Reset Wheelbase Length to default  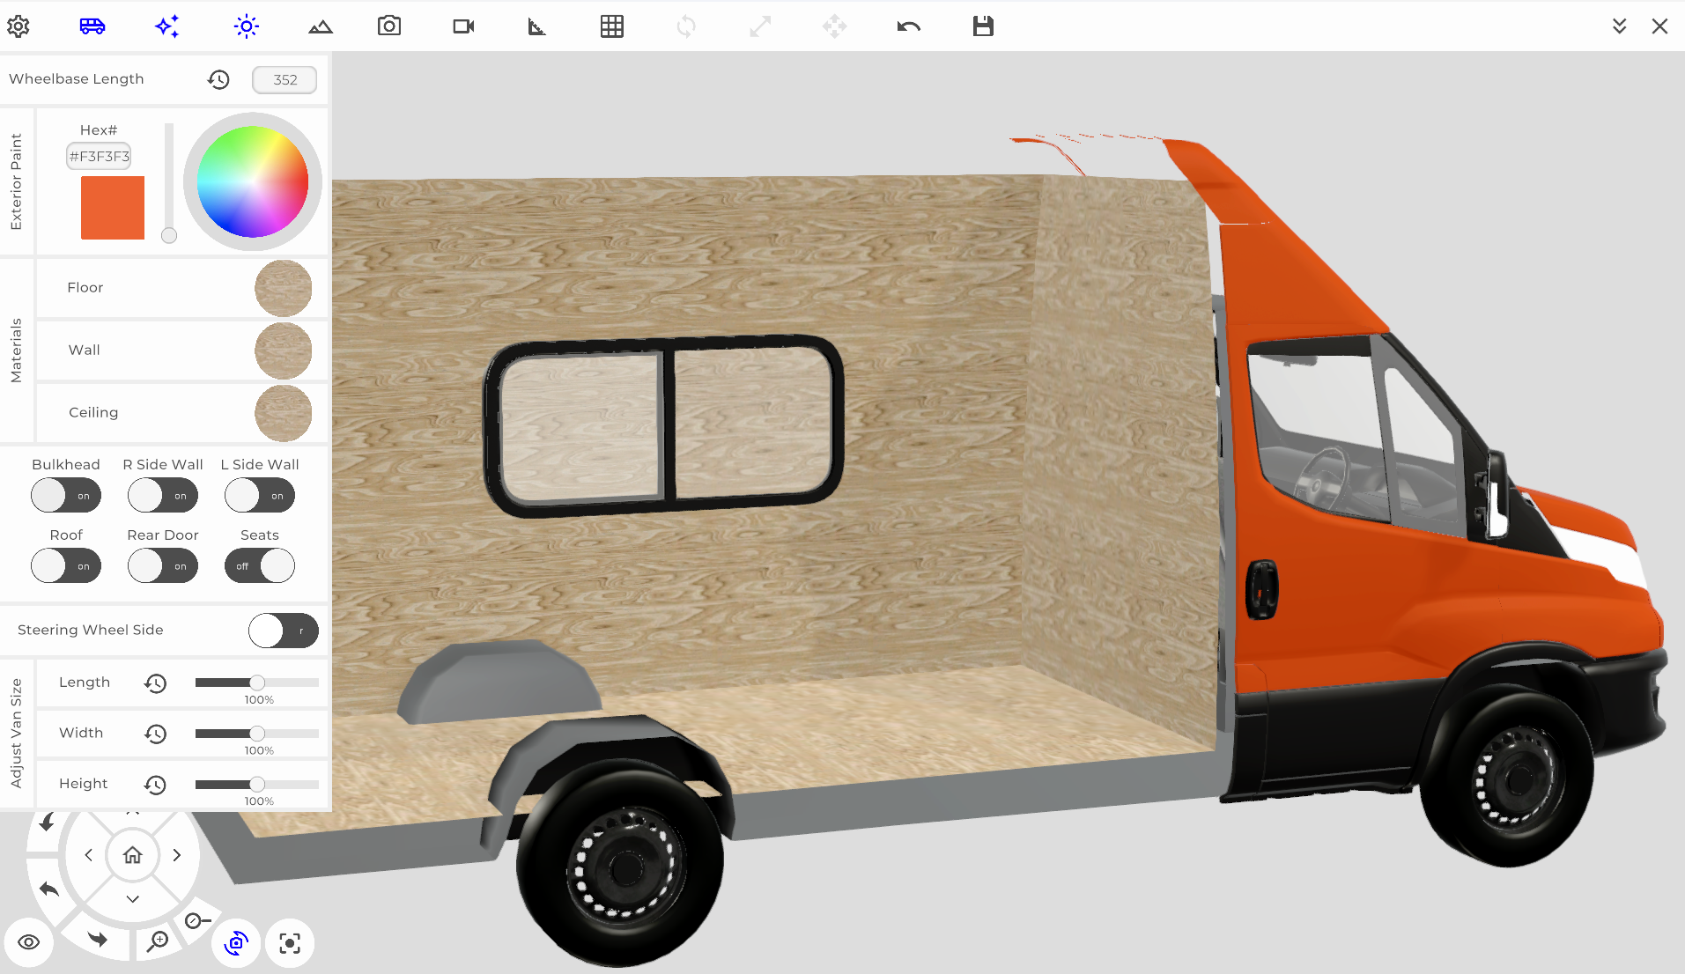pyautogui.click(x=218, y=79)
